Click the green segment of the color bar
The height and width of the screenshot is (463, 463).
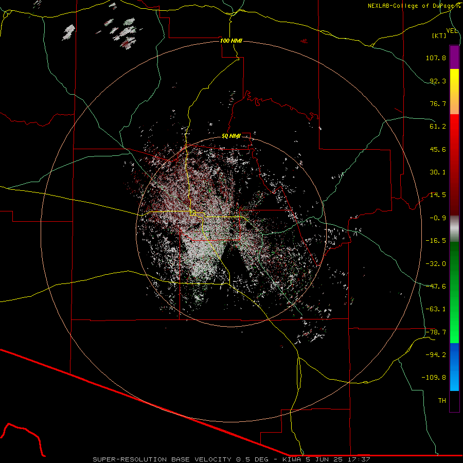click(x=454, y=292)
